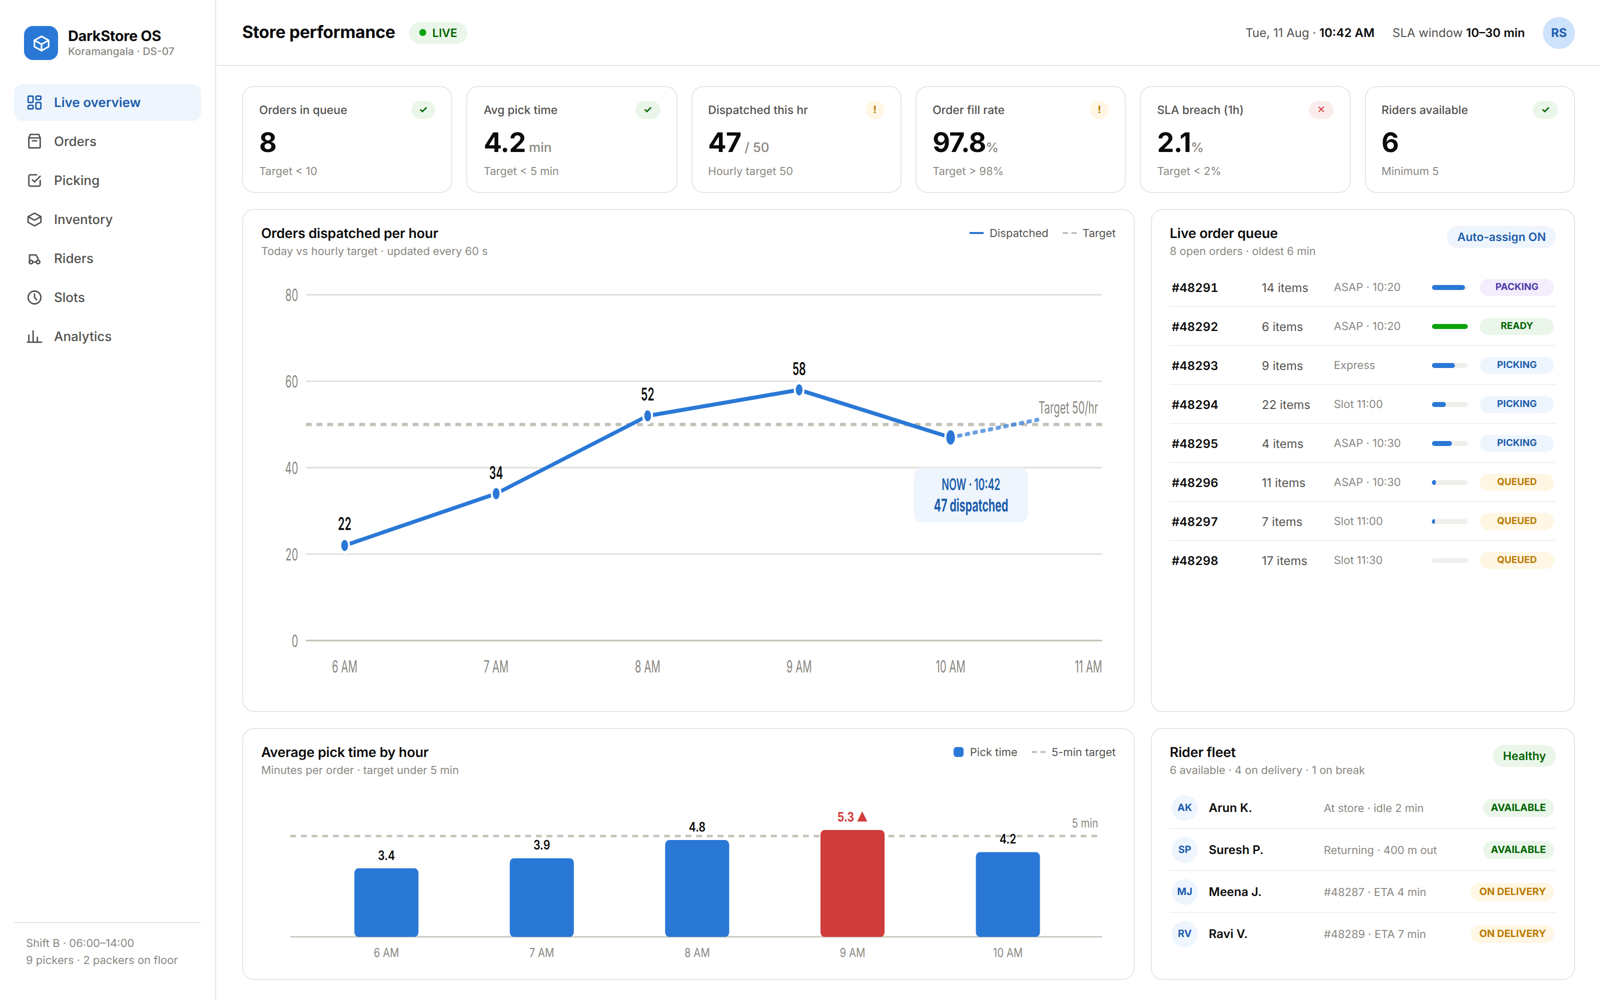Click Suresh P. rider name
1601x1000 pixels.
pyautogui.click(x=1235, y=850)
